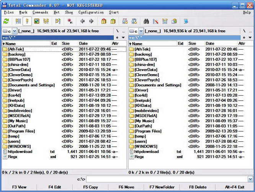255x192 pixels.
Task: Click the [Inetpub] folder icon in right panel
Action: (x=132, y=101)
